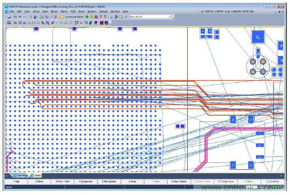Switch to the Start Page tab
Screen dimensions: 290x195
click(21, 175)
